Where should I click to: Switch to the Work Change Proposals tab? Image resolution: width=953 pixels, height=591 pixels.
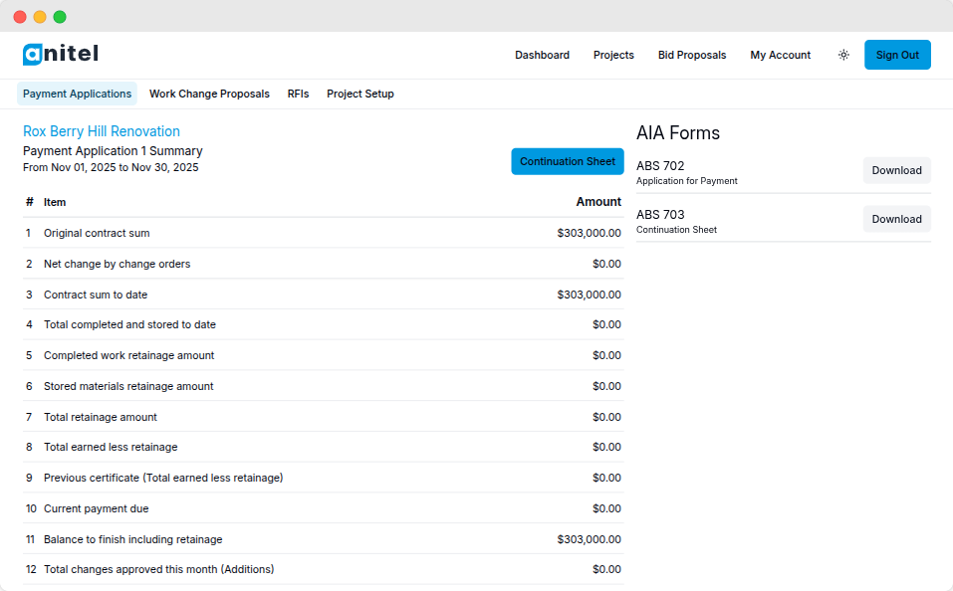tap(209, 93)
